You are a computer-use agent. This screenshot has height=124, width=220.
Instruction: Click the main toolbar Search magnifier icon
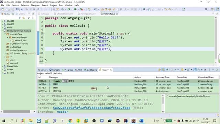(x=206, y=9)
